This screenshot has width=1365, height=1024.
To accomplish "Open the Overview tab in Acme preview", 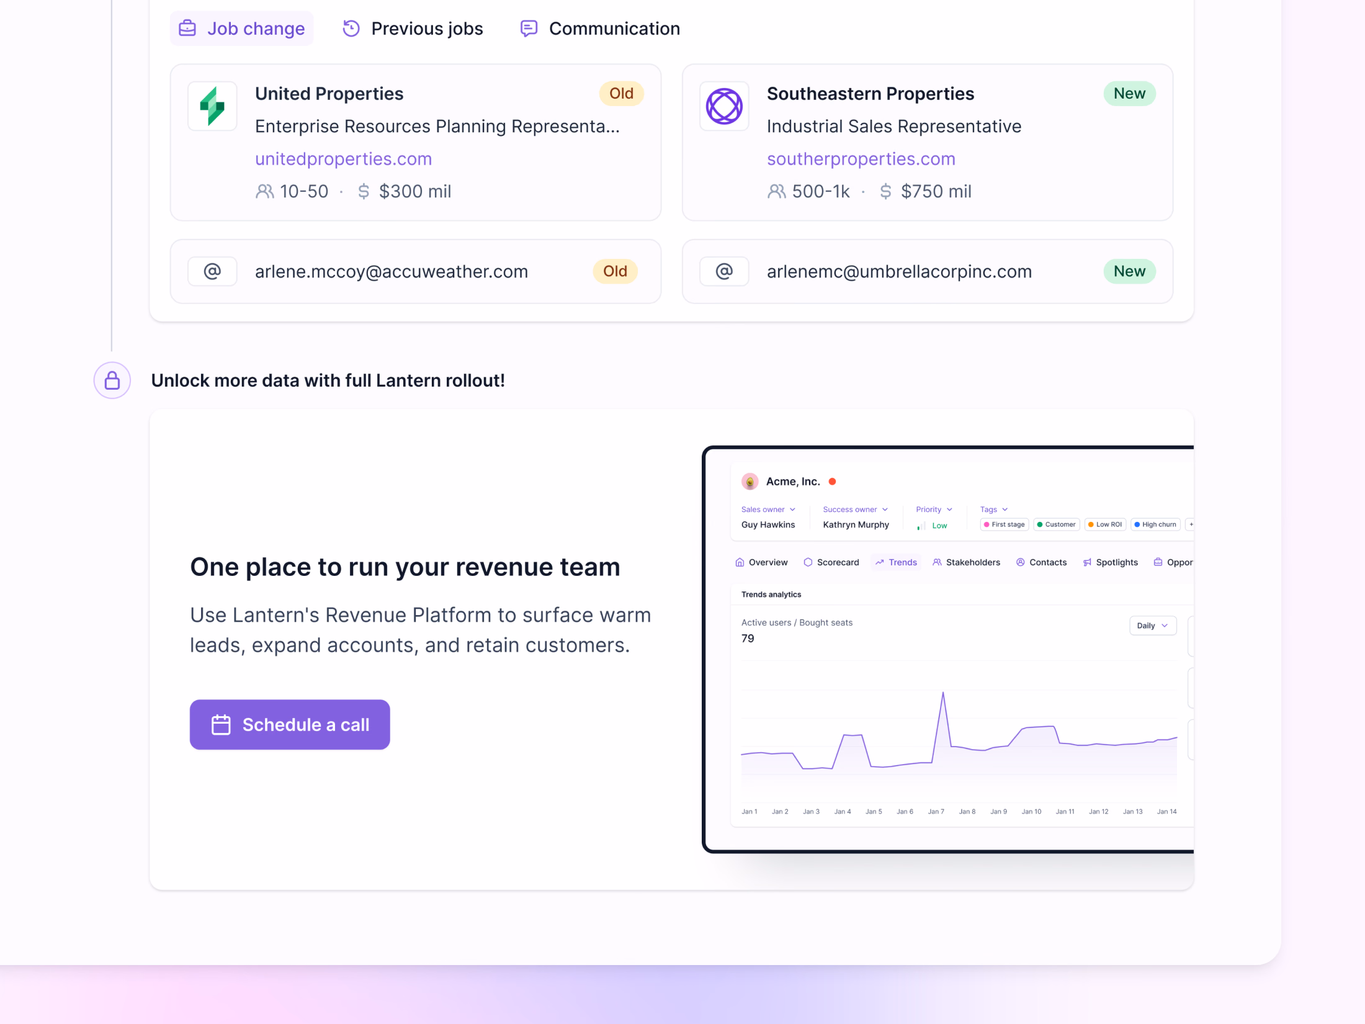I will click(761, 562).
